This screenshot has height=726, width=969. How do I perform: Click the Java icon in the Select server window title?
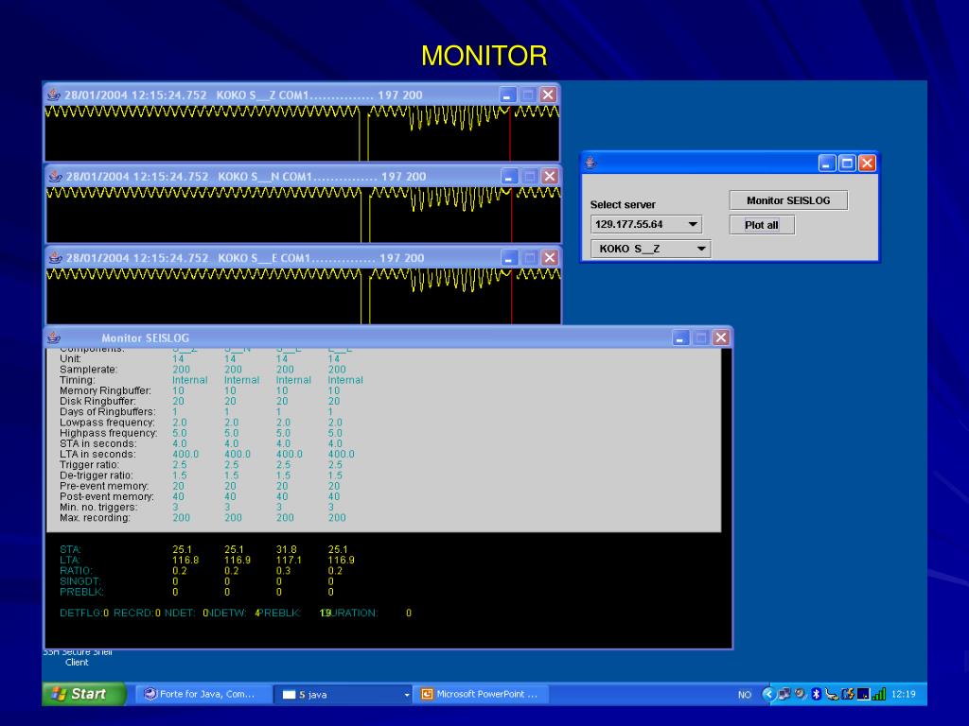pyautogui.click(x=590, y=163)
